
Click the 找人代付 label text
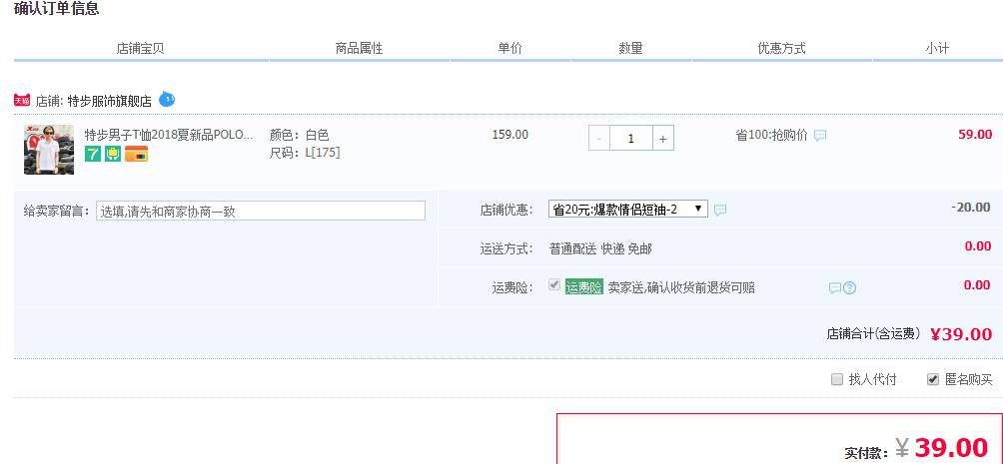[872, 379]
